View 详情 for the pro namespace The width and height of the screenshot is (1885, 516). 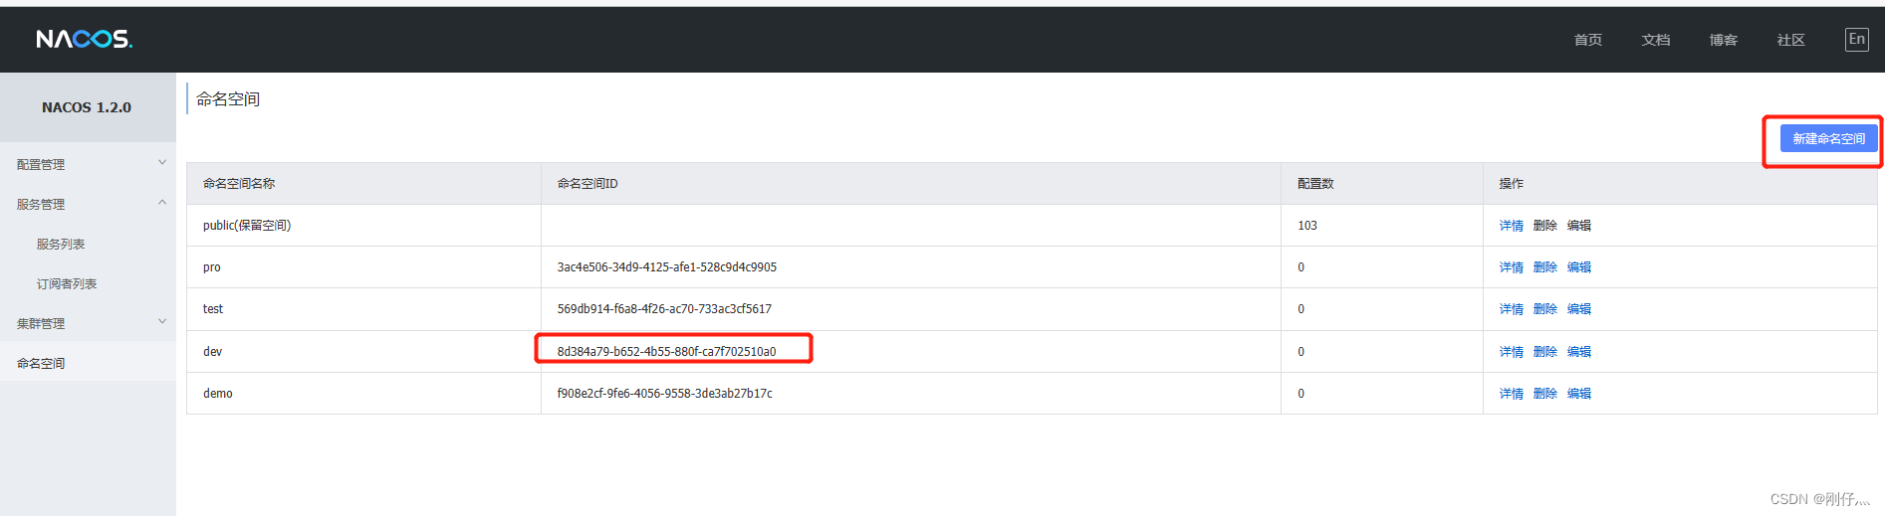[1511, 267]
